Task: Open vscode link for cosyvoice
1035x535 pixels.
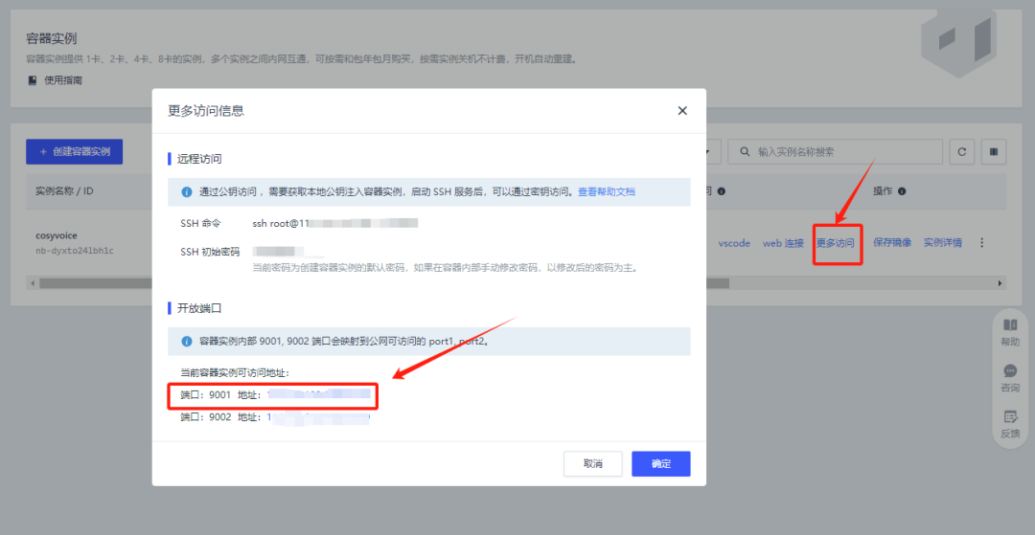Action: pos(734,243)
